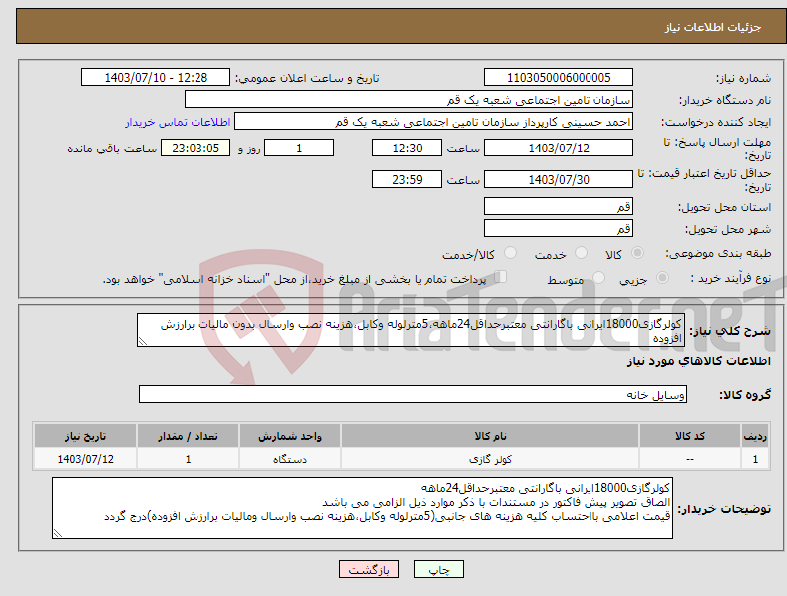Select the کالا radio button
The image size is (787, 596).
pyautogui.click(x=637, y=253)
